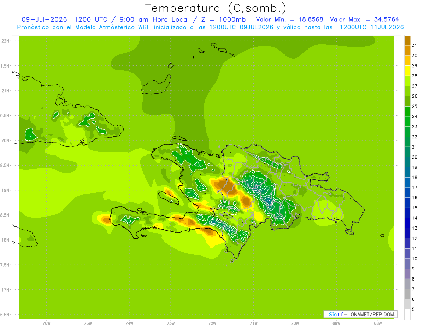
Task: Click the title 'Temperatura (C,somb.)'
Action: click(216, 8)
